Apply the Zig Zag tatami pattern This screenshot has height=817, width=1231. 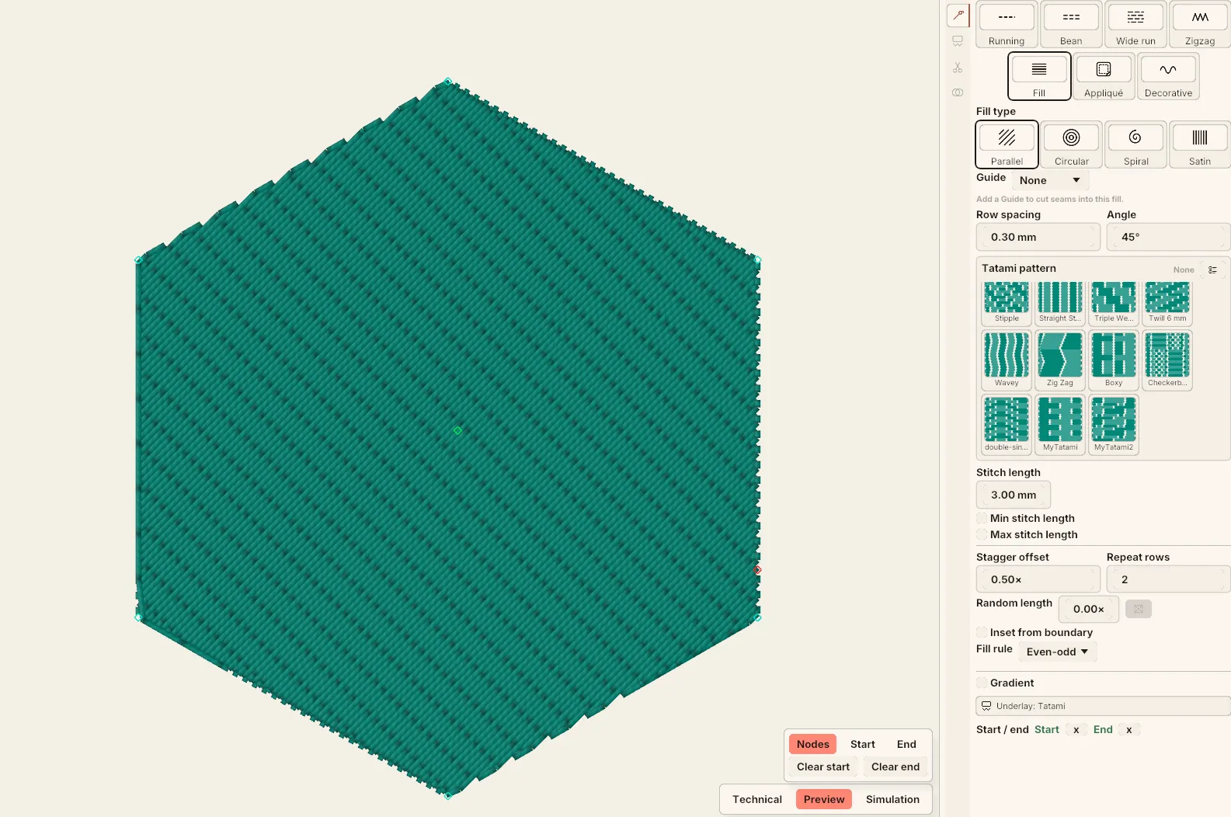click(x=1060, y=360)
